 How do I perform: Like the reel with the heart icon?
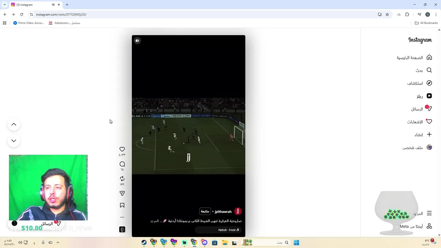[x=122, y=149]
